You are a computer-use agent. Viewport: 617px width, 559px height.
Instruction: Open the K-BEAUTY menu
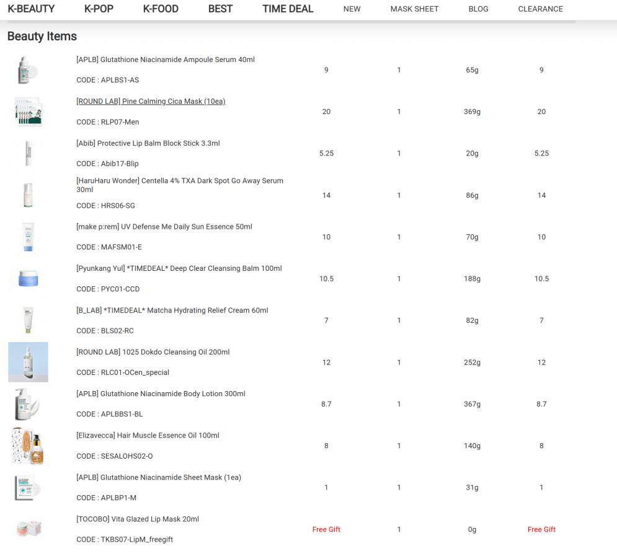pos(31,9)
